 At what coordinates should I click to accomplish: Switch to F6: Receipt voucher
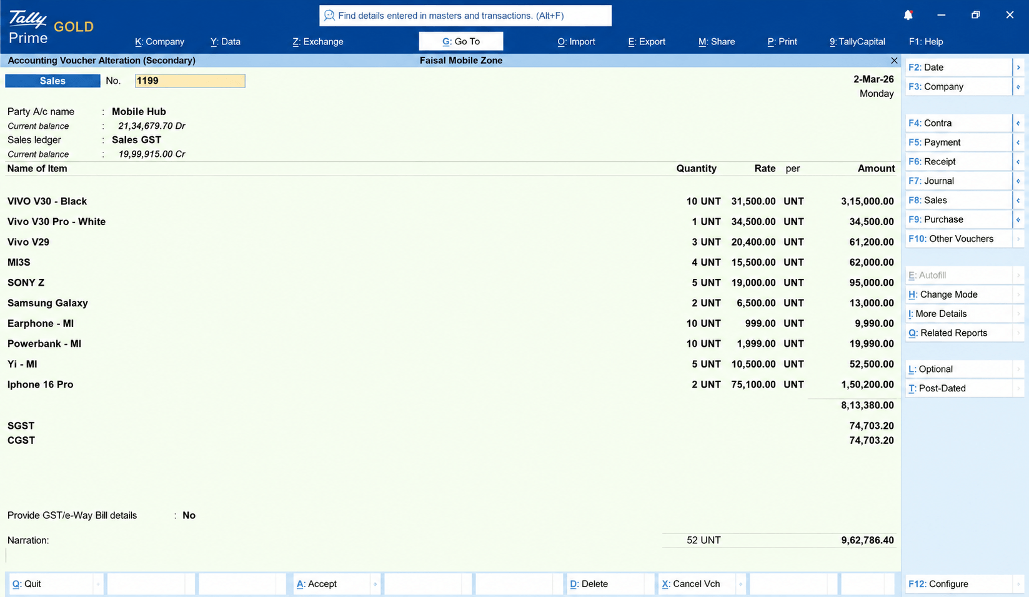pyautogui.click(x=958, y=162)
